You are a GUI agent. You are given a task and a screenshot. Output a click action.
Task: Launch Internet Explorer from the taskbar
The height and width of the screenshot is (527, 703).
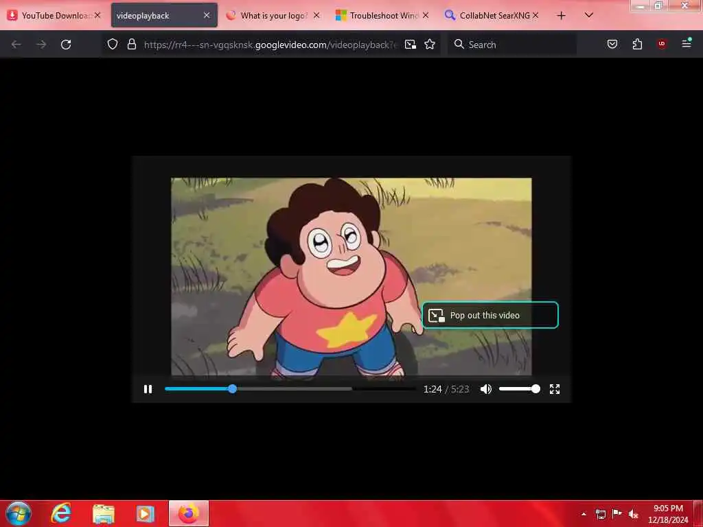[x=61, y=513]
